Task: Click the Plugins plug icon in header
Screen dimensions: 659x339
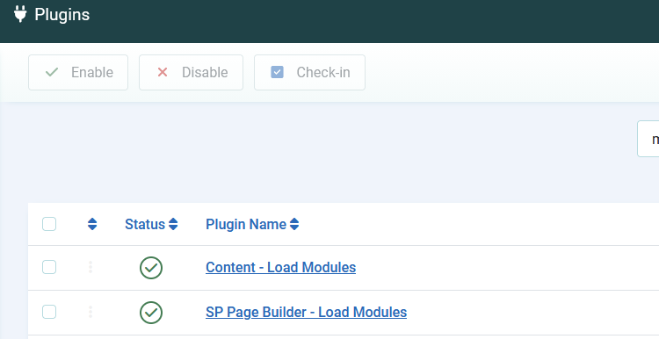Action: pos(20,14)
